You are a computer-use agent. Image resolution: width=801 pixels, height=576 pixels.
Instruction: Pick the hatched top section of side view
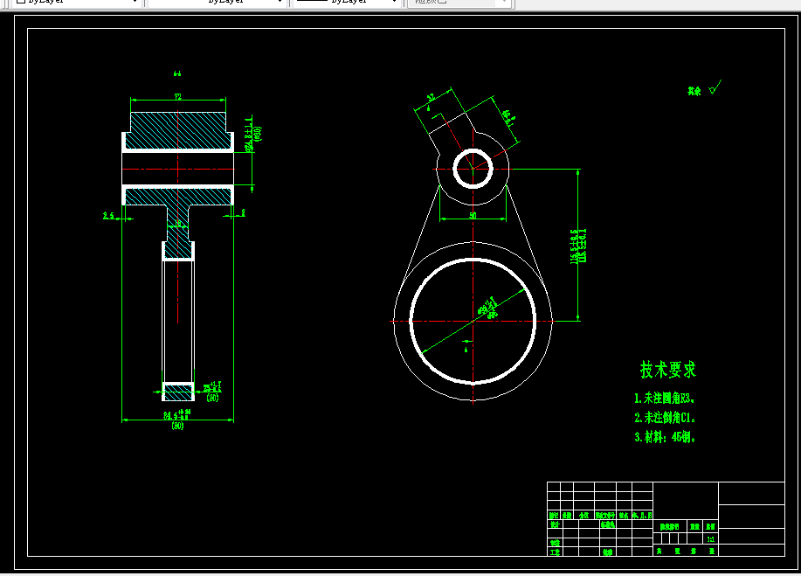[178, 130]
